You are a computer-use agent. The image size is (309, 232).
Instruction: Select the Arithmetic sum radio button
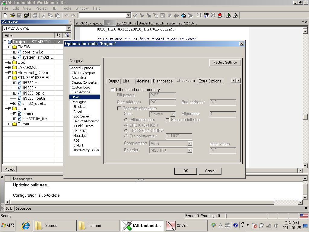(126, 120)
